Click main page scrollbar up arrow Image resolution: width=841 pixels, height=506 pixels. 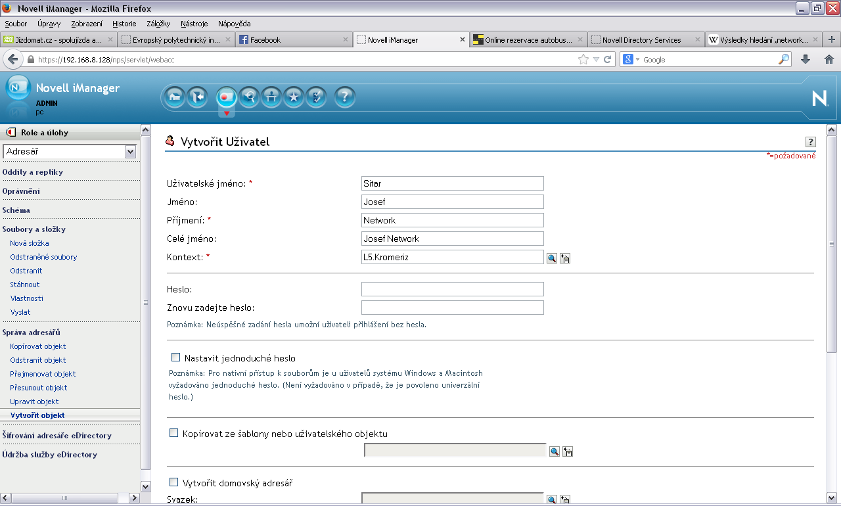(x=832, y=130)
